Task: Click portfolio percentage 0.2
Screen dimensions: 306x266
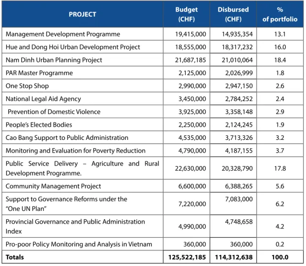Action: pos(280,244)
